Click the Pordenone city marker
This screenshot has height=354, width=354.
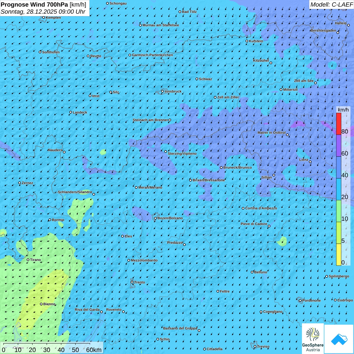tap(300, 300)
